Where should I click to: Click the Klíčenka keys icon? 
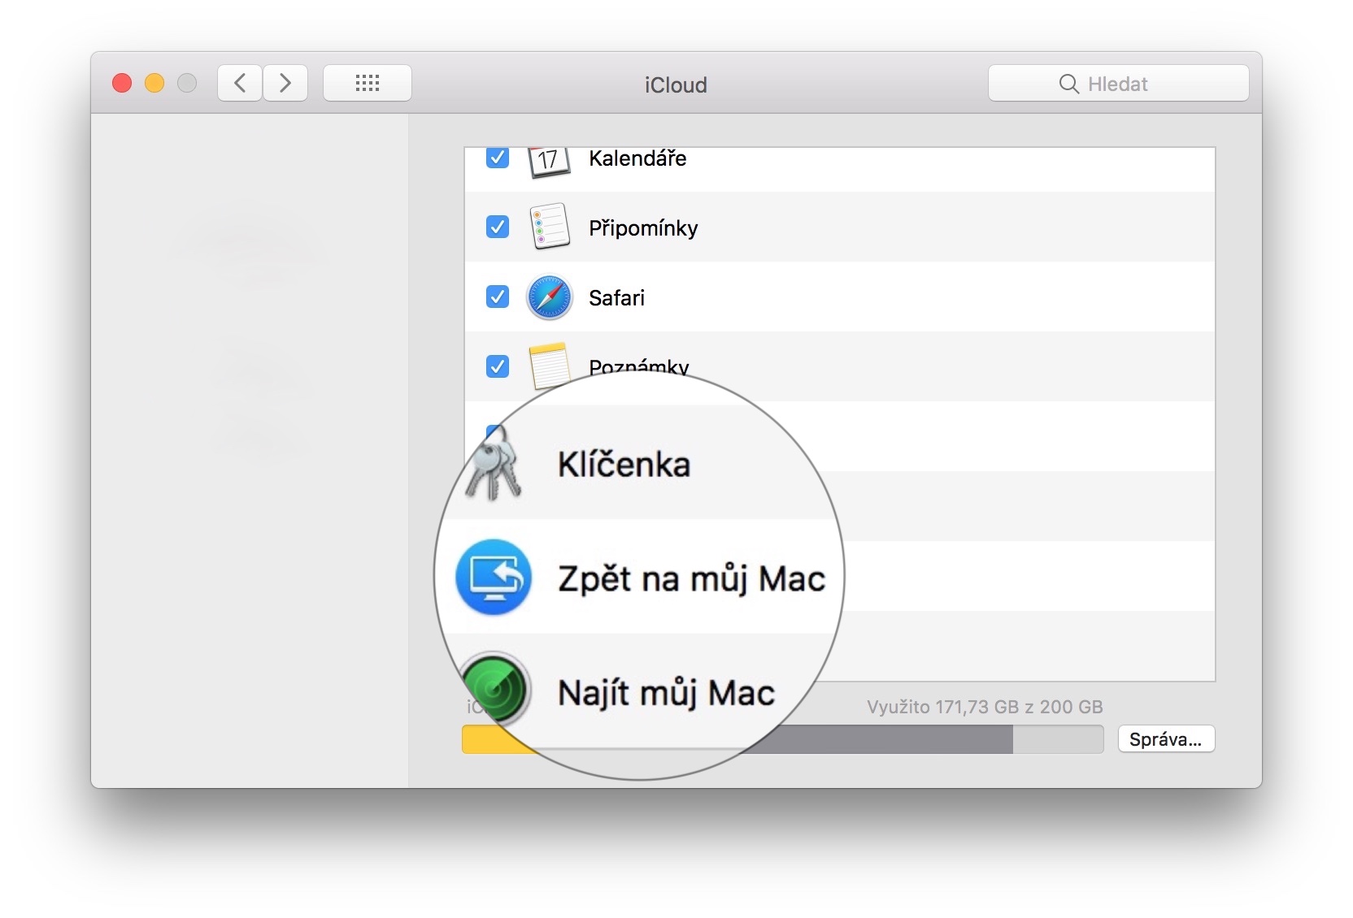click(493, 465)
